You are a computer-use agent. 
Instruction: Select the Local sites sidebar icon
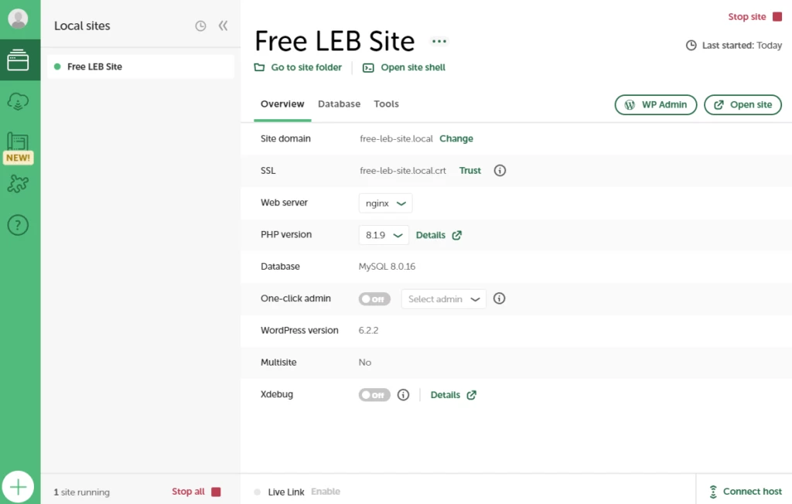pos(18,60)
